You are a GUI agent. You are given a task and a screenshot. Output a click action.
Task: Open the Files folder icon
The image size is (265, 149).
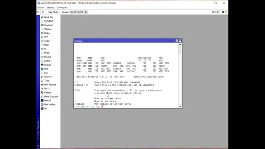[x=42, y=69]
